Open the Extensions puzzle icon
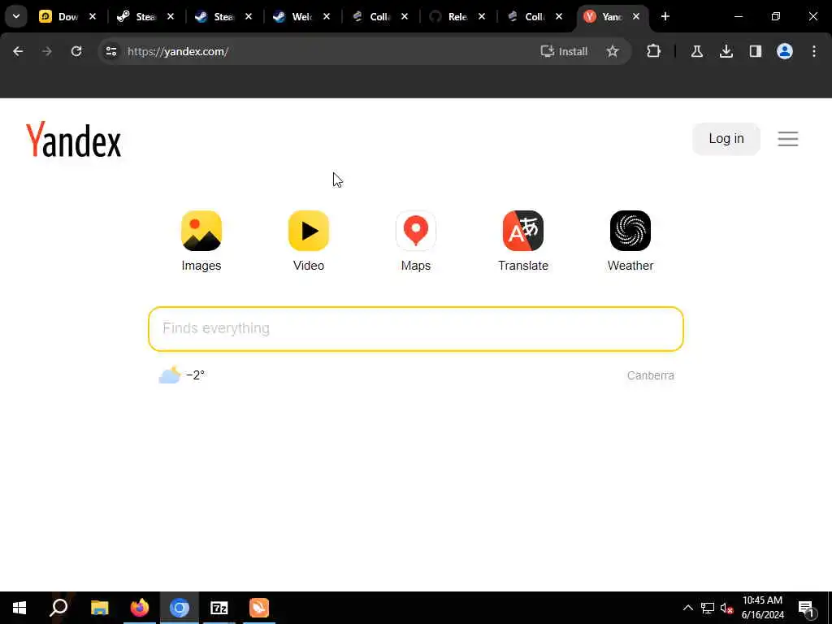Screen dimensions: 832x624 (x=654, y=51)
